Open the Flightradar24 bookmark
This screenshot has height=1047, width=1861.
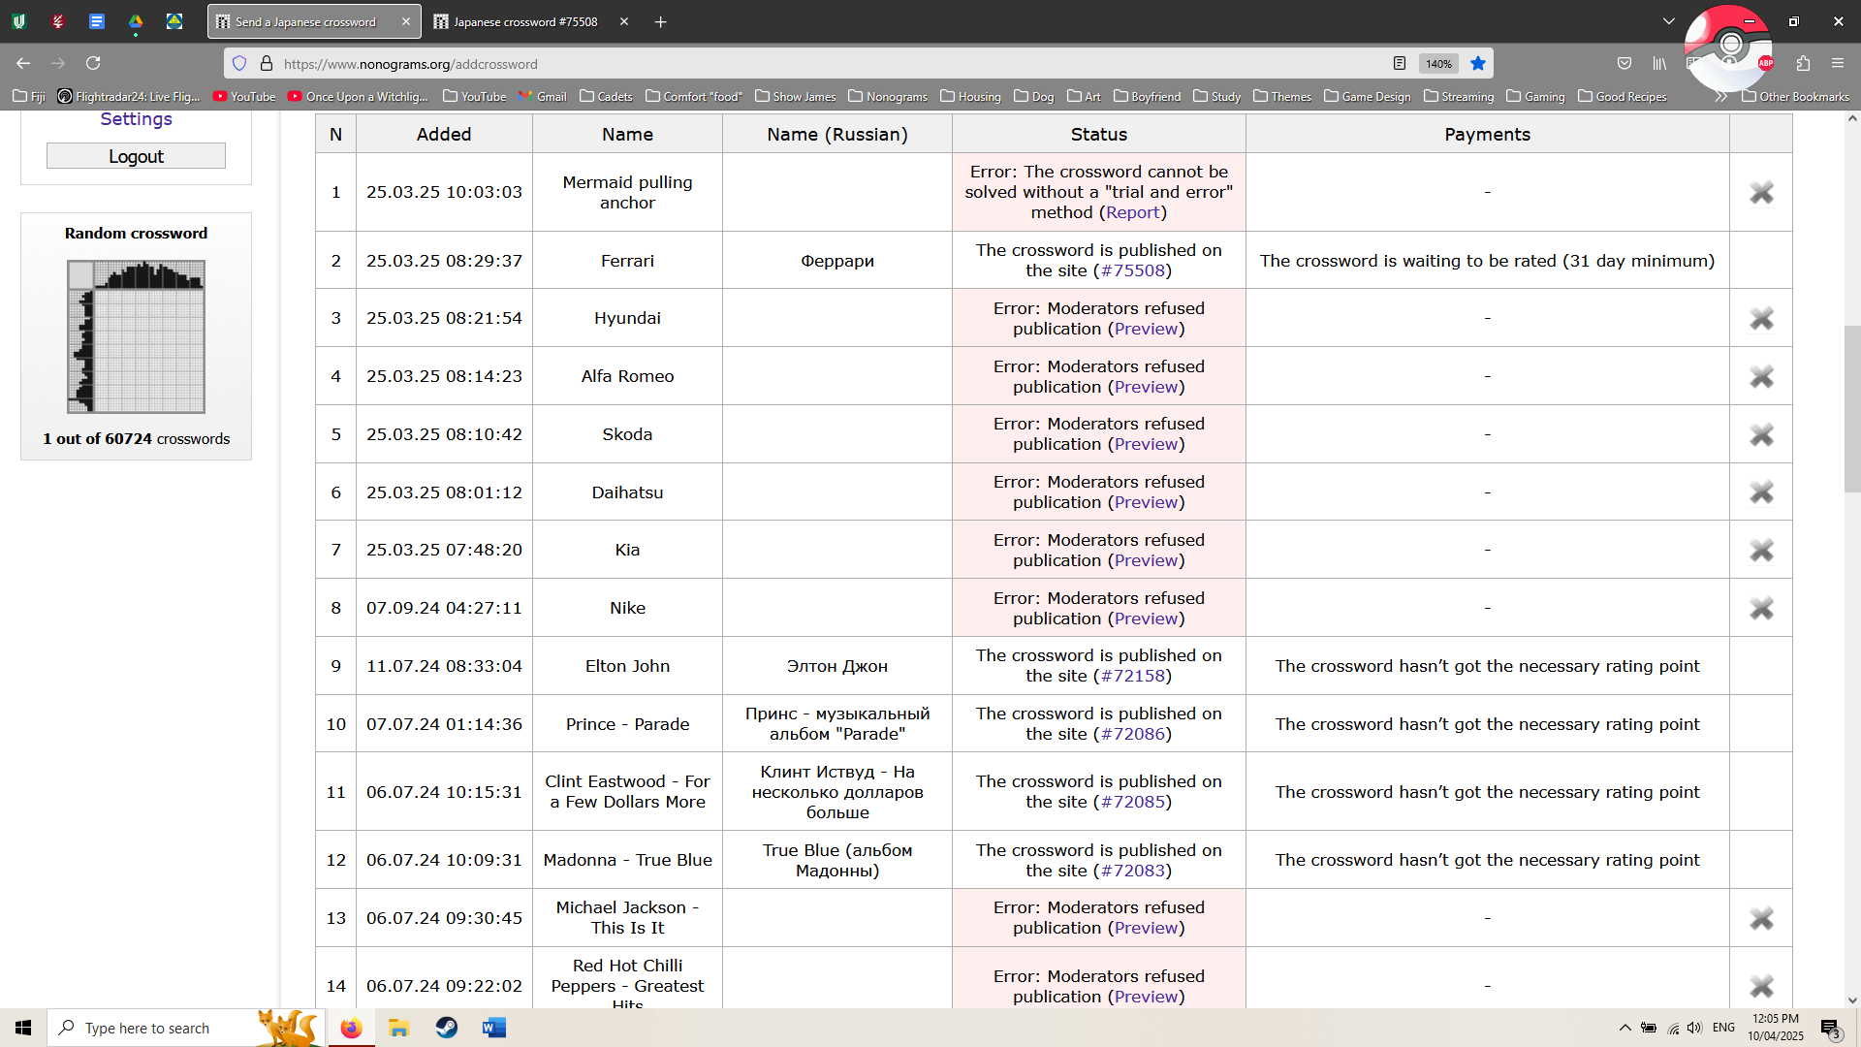tap(129, 96)
